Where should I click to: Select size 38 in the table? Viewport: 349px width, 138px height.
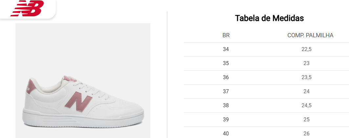226,105
